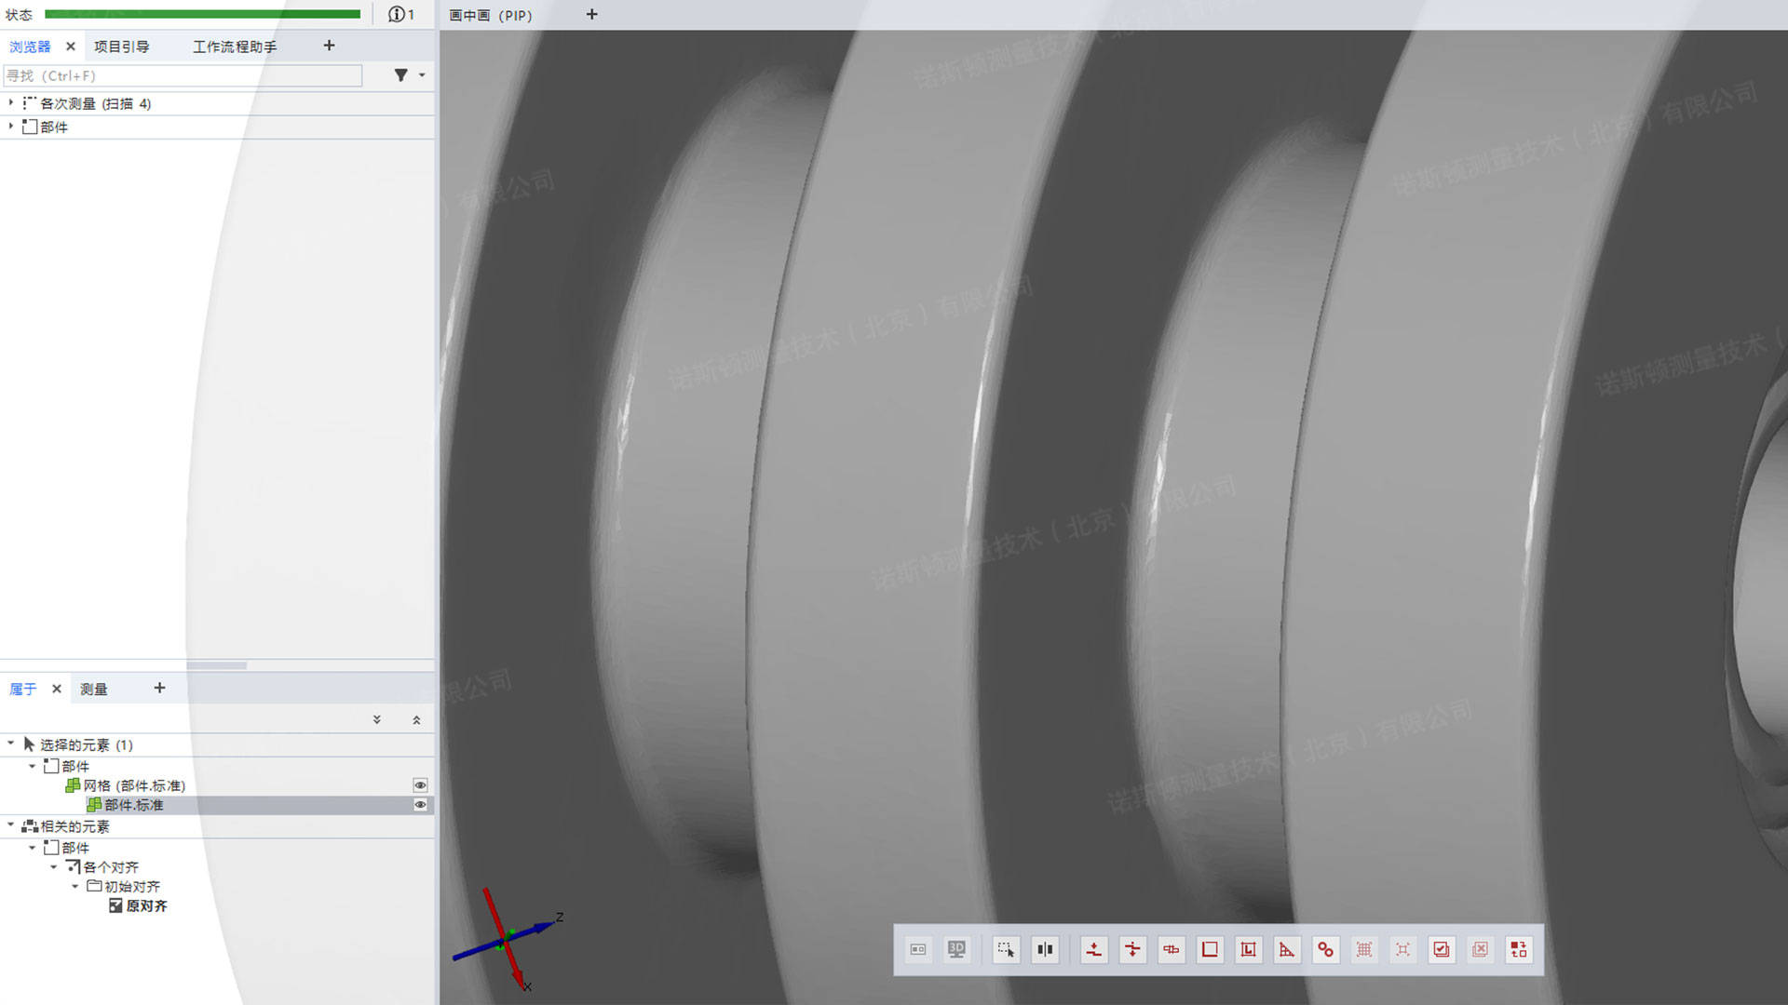Select 各次测量 (扫描 4) in browser
Viewport: 1788px width, 1005px height.
95,103
